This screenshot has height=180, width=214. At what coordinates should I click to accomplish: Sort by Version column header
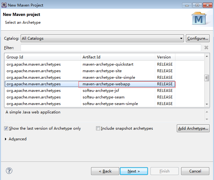point(165,57)
